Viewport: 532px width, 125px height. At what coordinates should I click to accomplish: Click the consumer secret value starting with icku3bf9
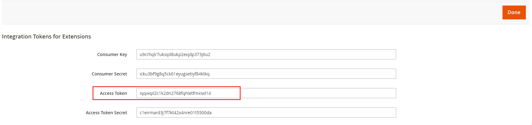(174, 74)
